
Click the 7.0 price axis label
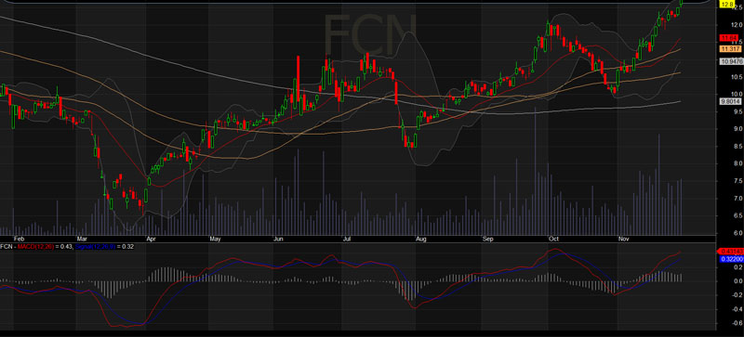point(738,199)
